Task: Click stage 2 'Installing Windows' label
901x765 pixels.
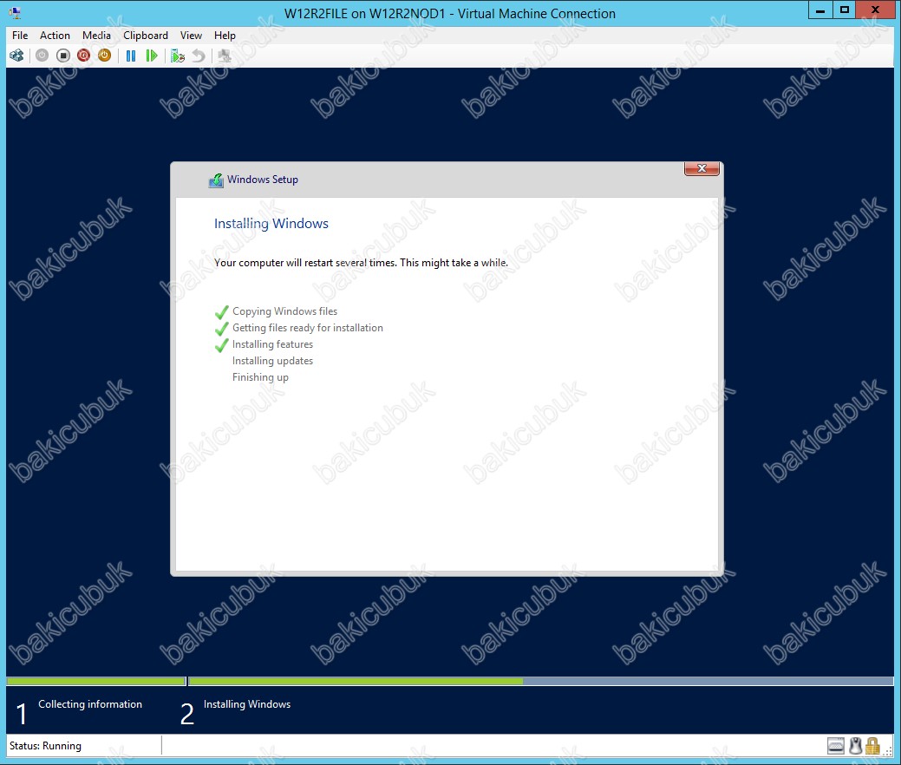Action: point(247,704)
